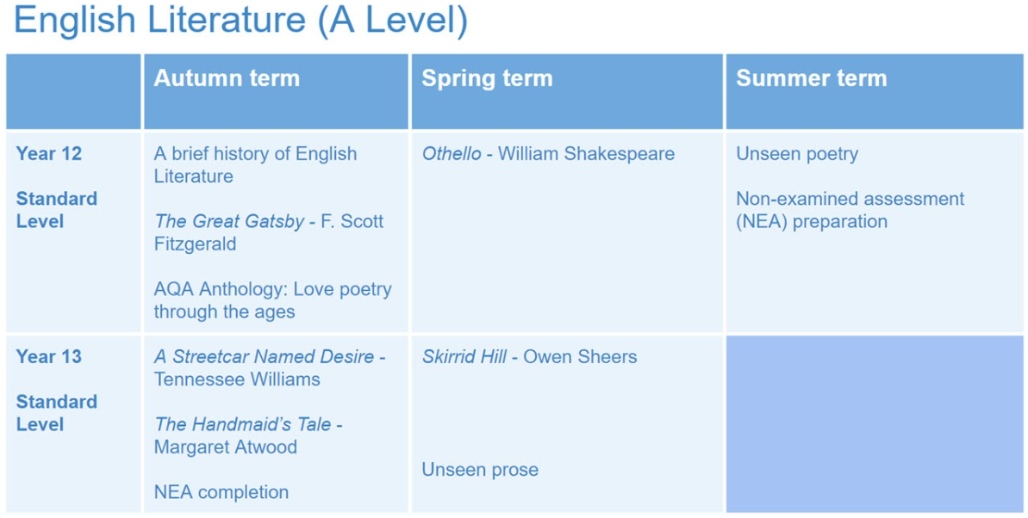Click Non-examined assessment (NEA) preparation text
Screen dimensions: 1028x518
click(x=850, y=210)
